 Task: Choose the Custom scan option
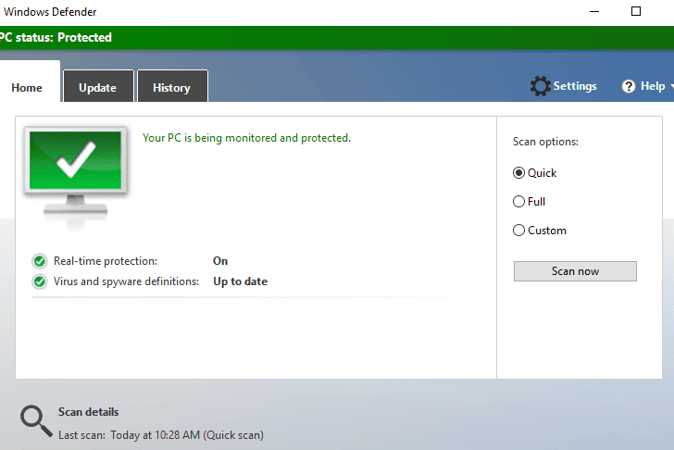[540, 231]
